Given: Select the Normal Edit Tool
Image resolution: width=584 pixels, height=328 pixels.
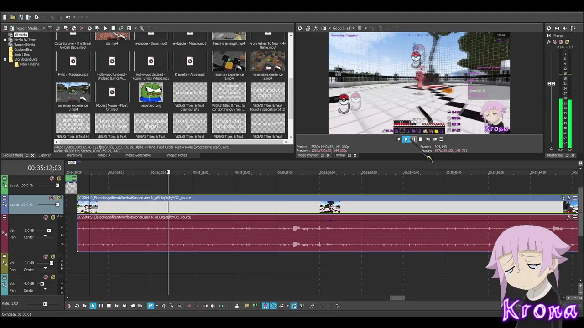Looking at the screenshot, I should click(151, 306).
